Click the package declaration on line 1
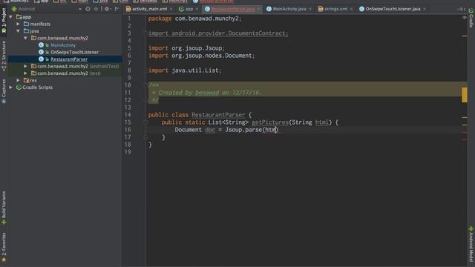Image resolution: width=475 pixels, height=267 pixels. (x=194, y=19)
